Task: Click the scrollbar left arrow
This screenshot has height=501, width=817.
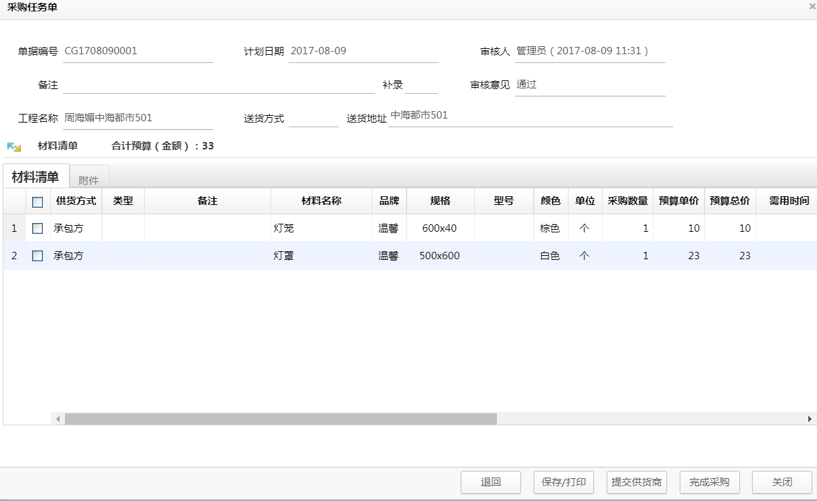Action: point(58,419)
